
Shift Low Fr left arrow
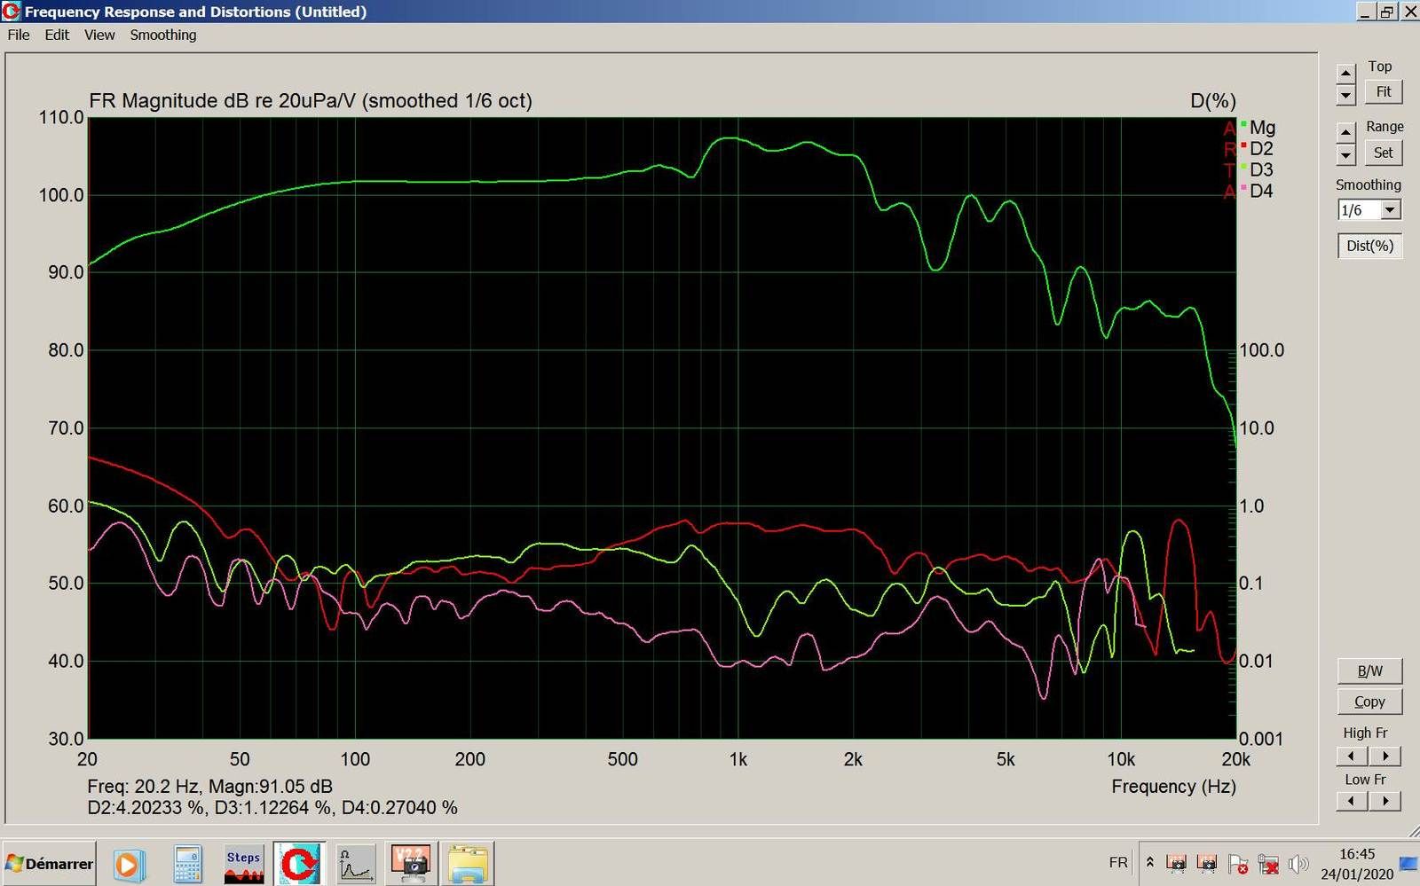click(x=1352, y=802)
